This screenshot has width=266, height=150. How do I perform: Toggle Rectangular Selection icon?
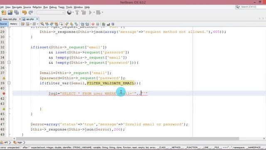(x=61, y=24)
